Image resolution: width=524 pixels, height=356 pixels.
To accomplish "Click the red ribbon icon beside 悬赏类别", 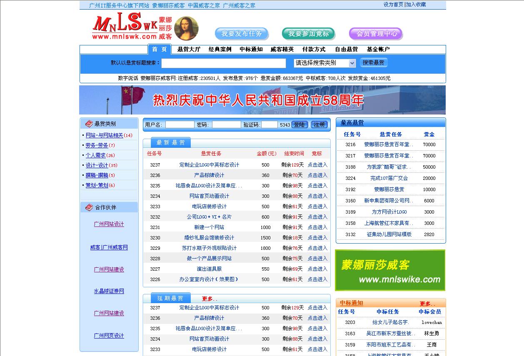I will coord(88,123).
